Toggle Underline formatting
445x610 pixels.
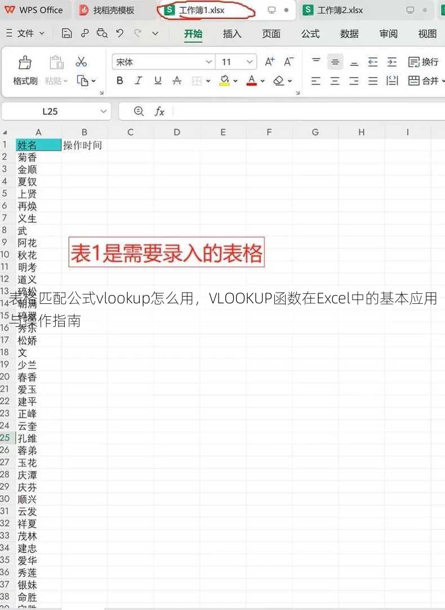click(x=158, y=80)
